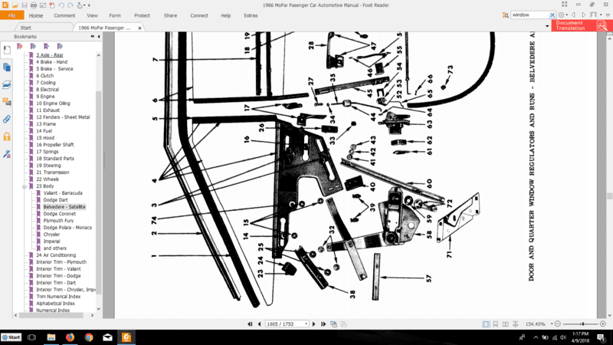Image resolution: width=613 pixels, height=345 pixels.
Task: Open the Layers panel icon in sidebar
Action: [7, 84]
